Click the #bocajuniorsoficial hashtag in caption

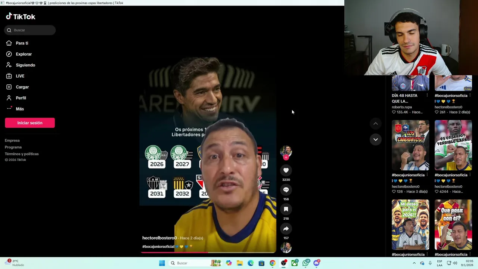tap(158, 247)
